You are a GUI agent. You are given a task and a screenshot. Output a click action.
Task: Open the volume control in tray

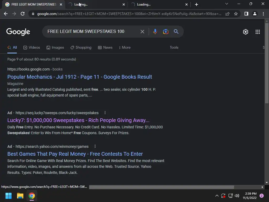point(237,196)
